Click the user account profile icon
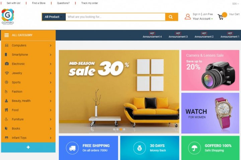This screenshot has width=241, height=160. [x=188, y=17]
